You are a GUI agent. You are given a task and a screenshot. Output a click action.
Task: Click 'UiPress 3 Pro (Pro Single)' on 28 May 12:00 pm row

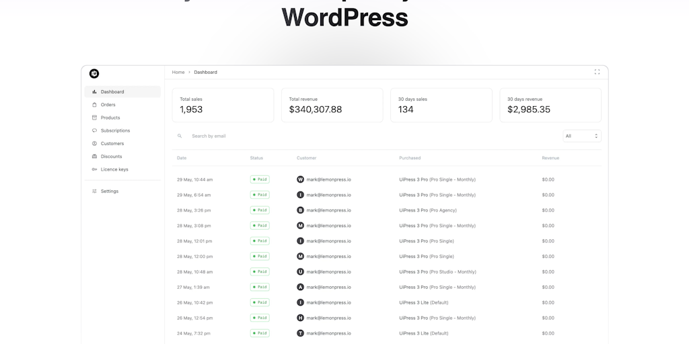[426, 256]
